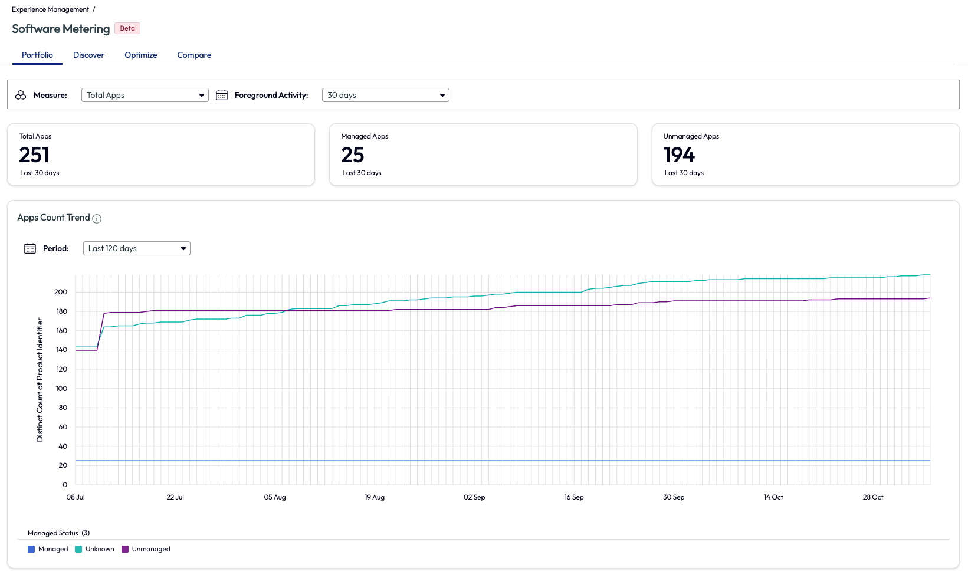The height and width of the screenshot is (575, 968).
Task: Open the Apps Count Trend info icon
Action: point(97,219)
